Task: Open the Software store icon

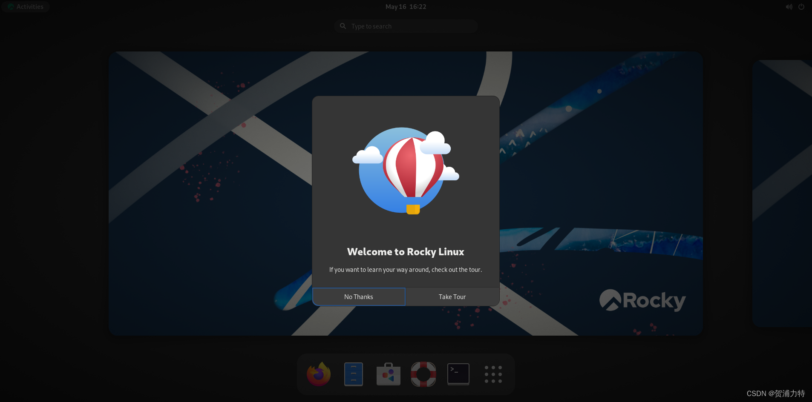Action: tap(389, 374)
